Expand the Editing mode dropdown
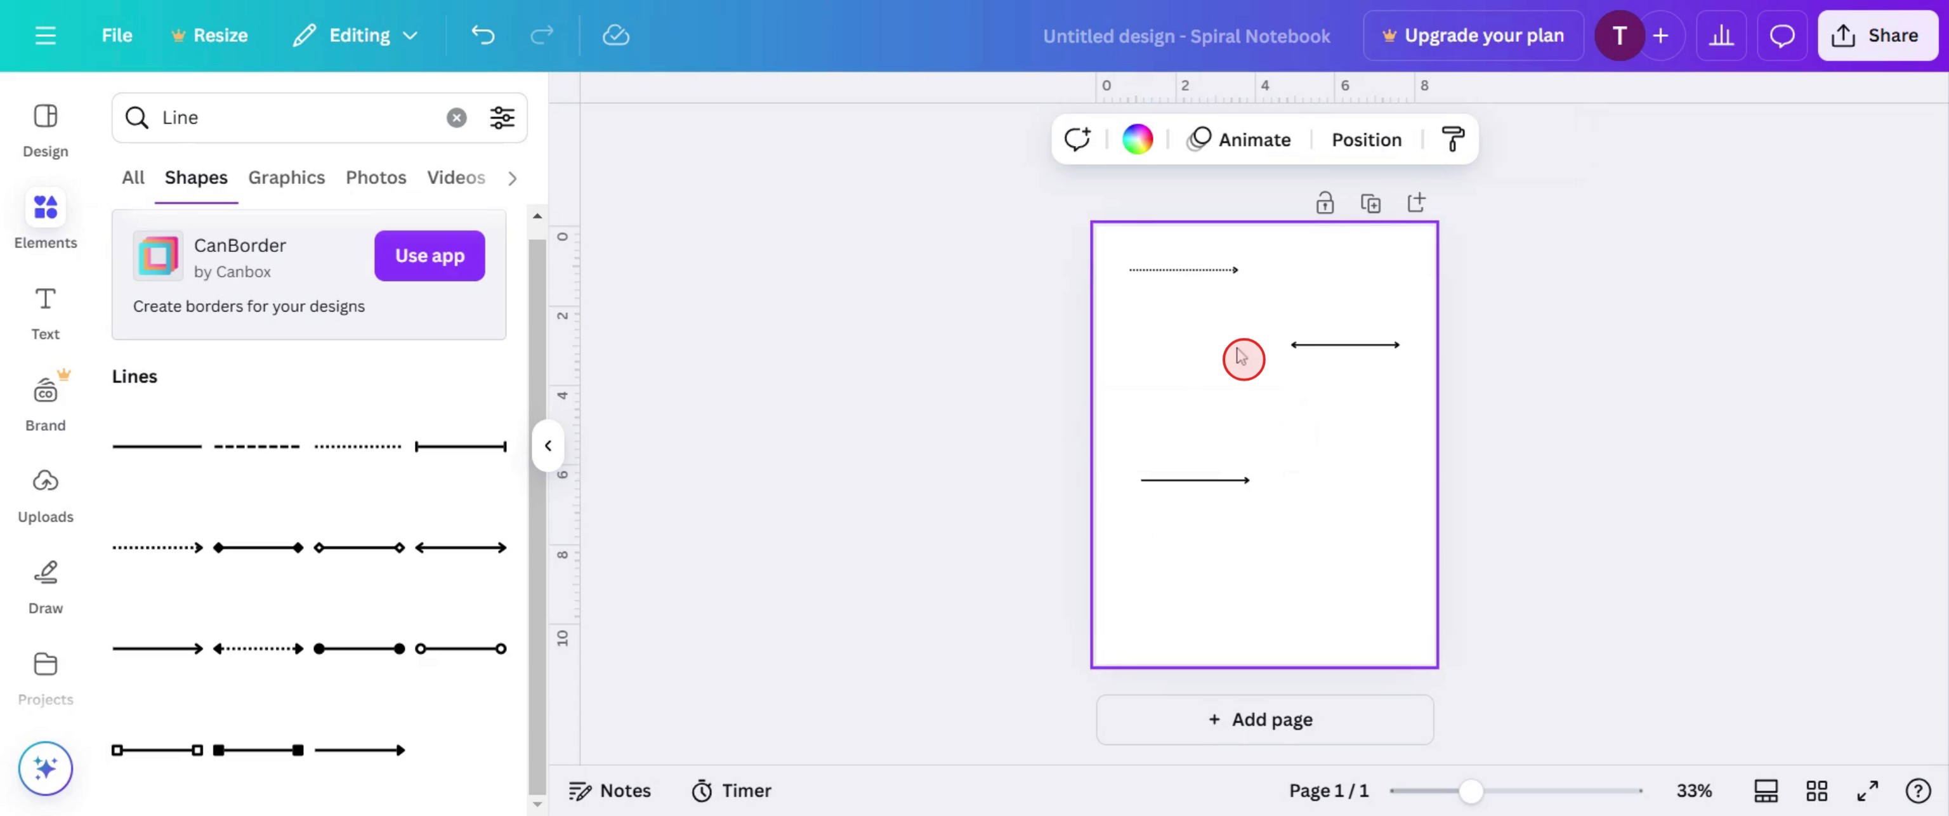This screenshot has height=816, width=1949. (x=355, y=36)
